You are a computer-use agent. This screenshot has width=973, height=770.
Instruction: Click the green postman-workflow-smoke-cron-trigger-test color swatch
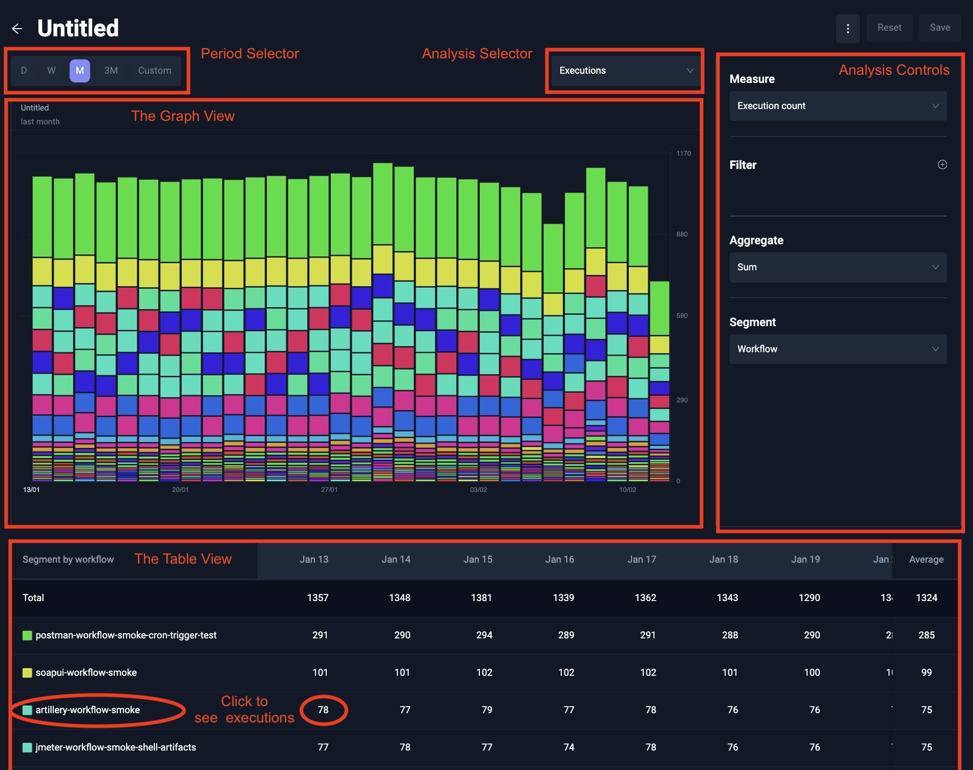pyautogui.click(x=28, y=635)
